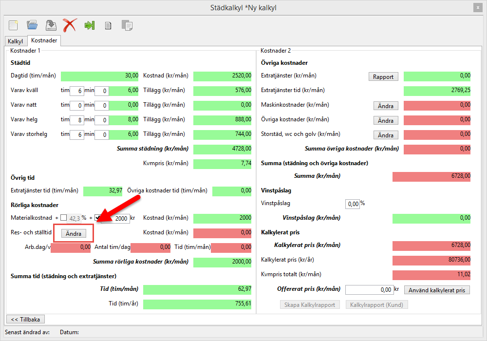Close the Städkalkyl window
Viewport: 487px width, 341px height.
coord(477,8)
